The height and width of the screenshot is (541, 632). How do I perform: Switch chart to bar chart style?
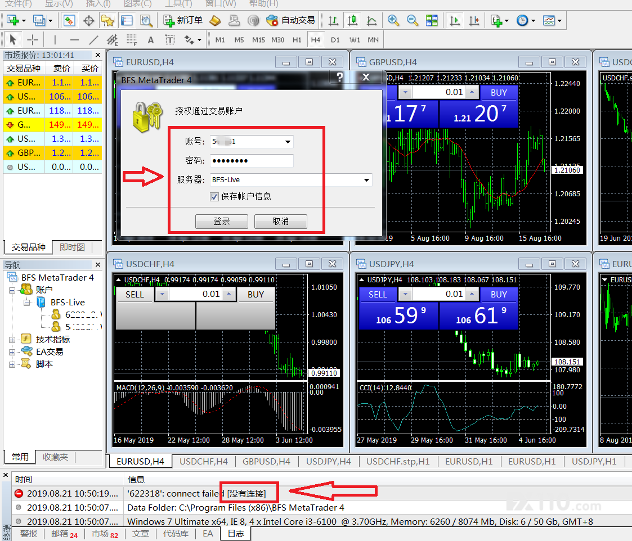coord(333,20)
